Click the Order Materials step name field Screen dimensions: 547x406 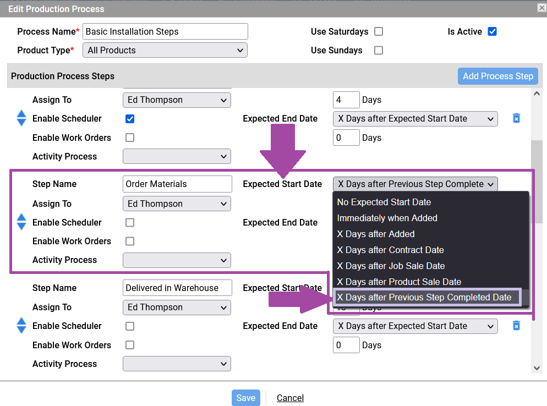click(177, 184)
